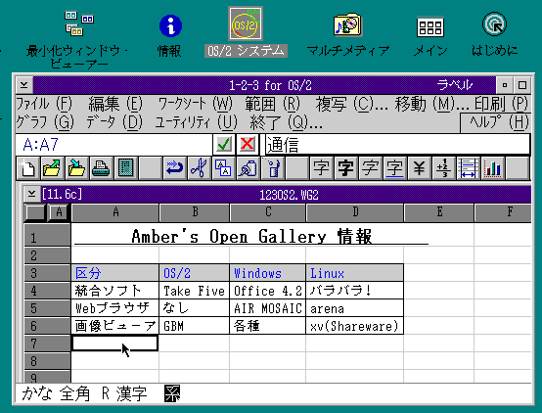Screen dimensions: 542x413
Task: Click the copy A-to-A icon
Action: 224,168
